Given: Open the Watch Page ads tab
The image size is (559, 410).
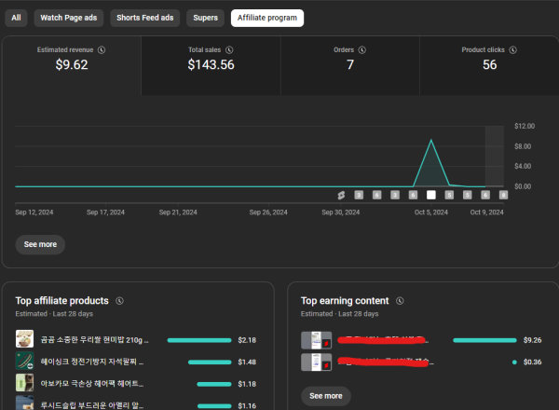Looking at the screenshot, I should (x=69, y=18).
